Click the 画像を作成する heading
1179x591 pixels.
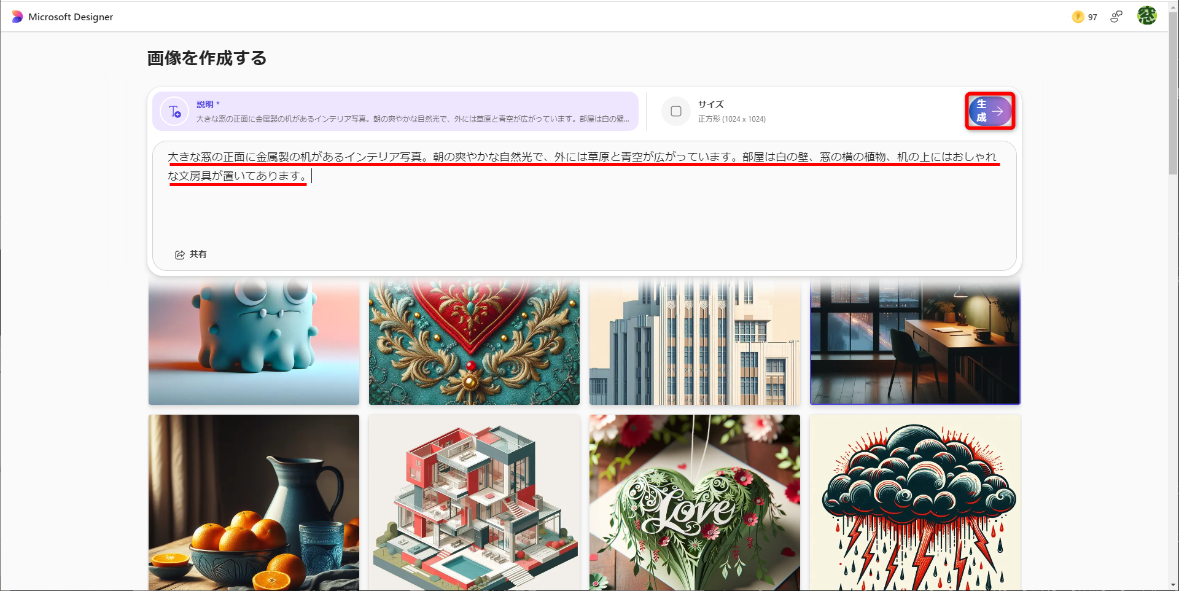(207, 58)
